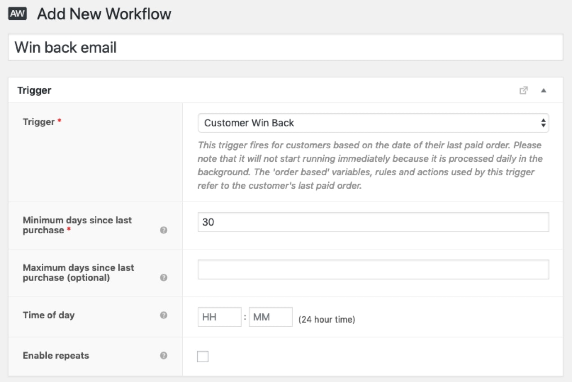Click the empty Maximum days input field
The height and width of the screenshot is (382, 572).
(373, 269)
